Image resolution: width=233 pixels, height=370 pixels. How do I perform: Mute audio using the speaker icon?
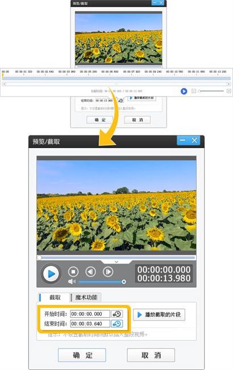pos(72,282)
